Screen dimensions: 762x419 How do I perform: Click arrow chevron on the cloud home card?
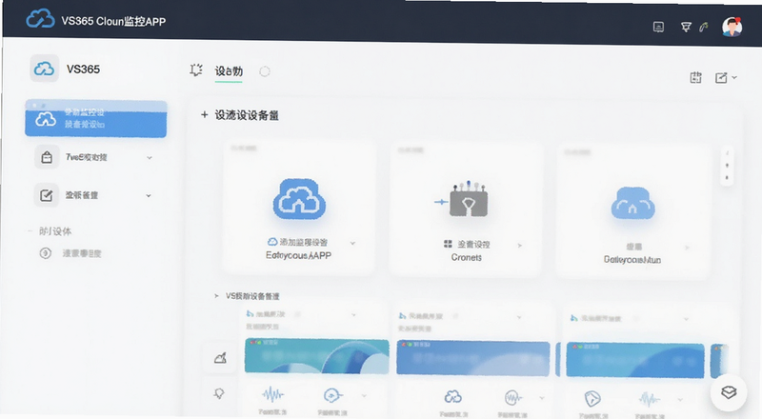(687, 248)
